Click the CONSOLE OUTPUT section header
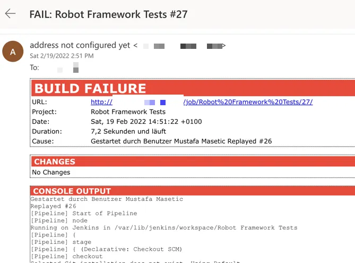355x263 pixels. [x=193, y=191]
